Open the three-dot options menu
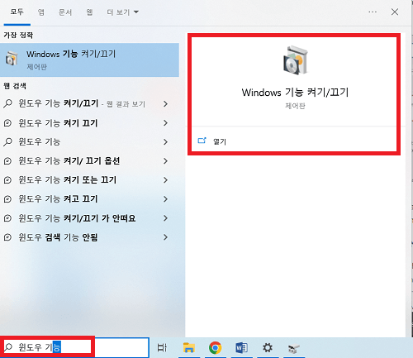Image resolution: width=413 pixels, height=358 pixels. point(373,12)
